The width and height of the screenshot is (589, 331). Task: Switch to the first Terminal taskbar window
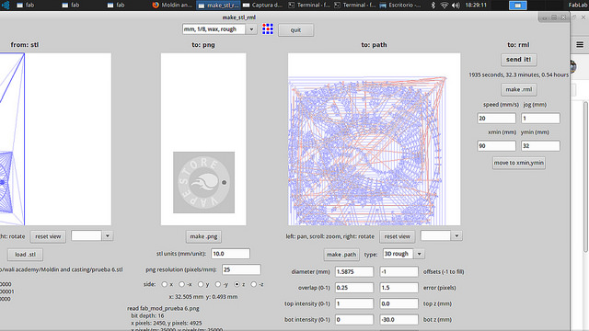(x=308, y=5)
